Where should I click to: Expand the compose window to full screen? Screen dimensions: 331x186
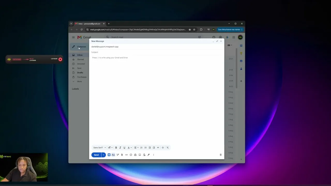(x=217, y=41)
